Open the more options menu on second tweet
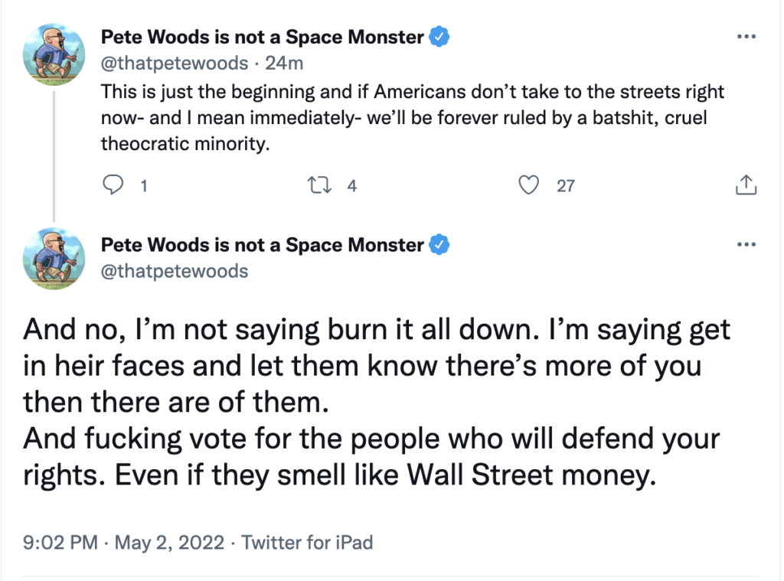Screen dimensions: 784x581 [x=745, y=245]
